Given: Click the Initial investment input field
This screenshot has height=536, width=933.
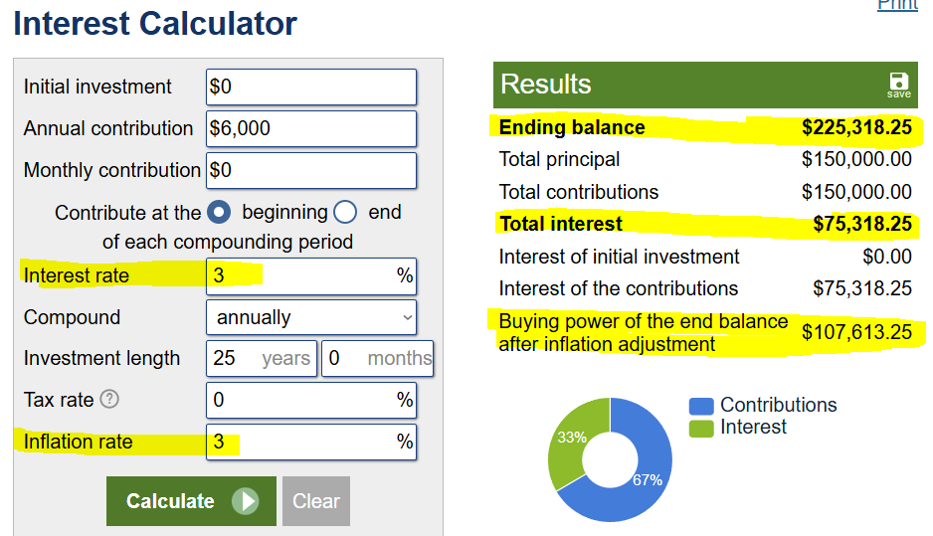Looking at the screenshot, I should 311,87.
